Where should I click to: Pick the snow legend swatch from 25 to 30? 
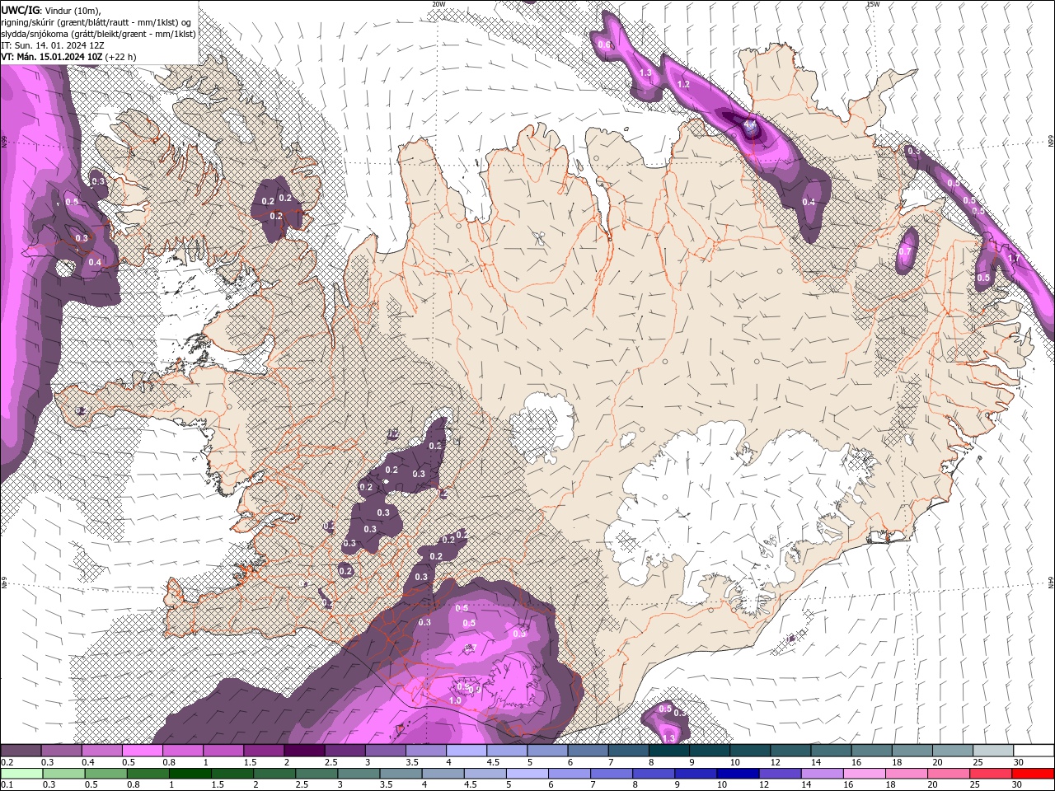(x=995, y=750)
